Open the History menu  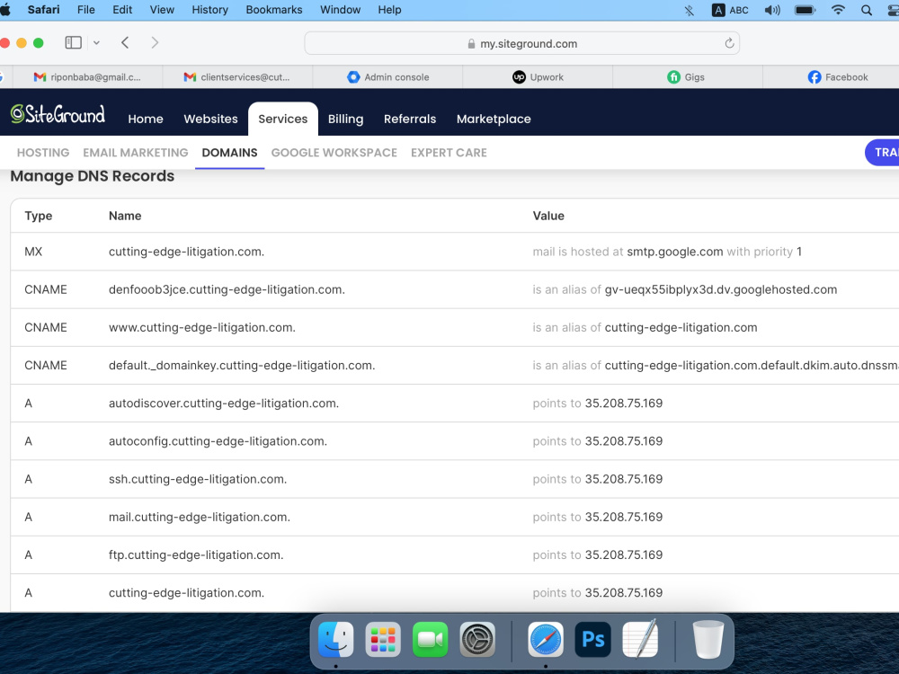[209, 10]
